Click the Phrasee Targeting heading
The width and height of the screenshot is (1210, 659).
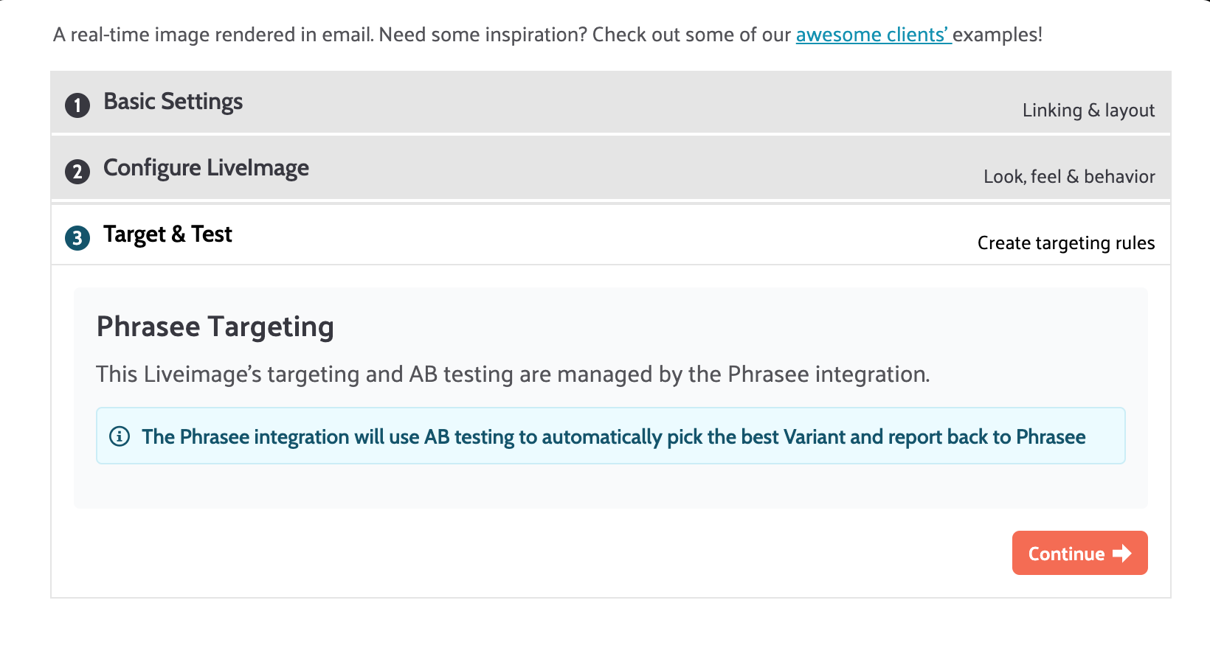pos(215,327)
